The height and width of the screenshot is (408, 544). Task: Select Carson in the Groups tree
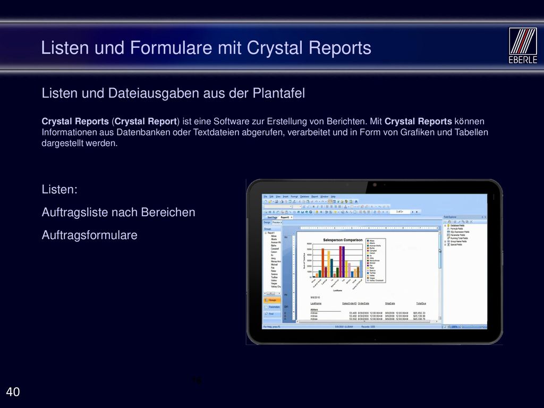pos(274,252)
